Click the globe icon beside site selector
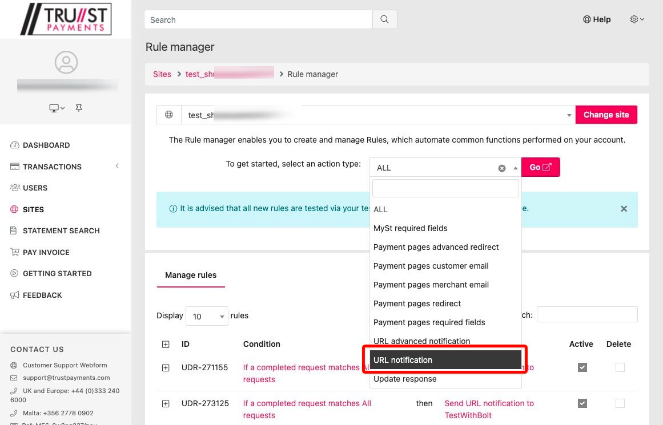This screenshot has width=663, height=425. pyautogui.click(x=168, y=115)
